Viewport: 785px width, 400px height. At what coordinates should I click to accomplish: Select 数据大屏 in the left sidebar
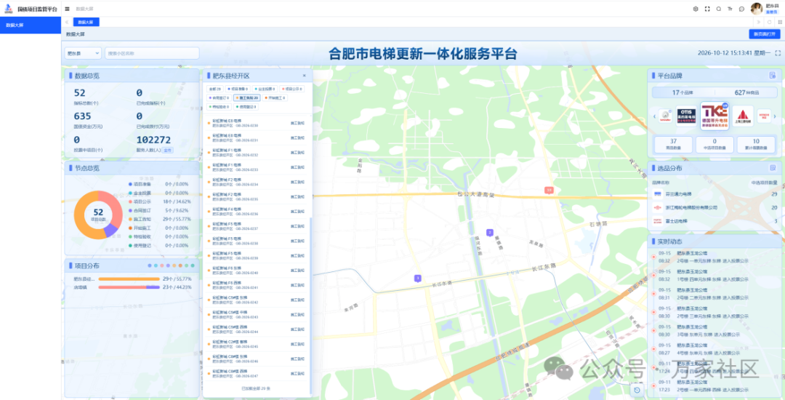[x=31, y=25]
